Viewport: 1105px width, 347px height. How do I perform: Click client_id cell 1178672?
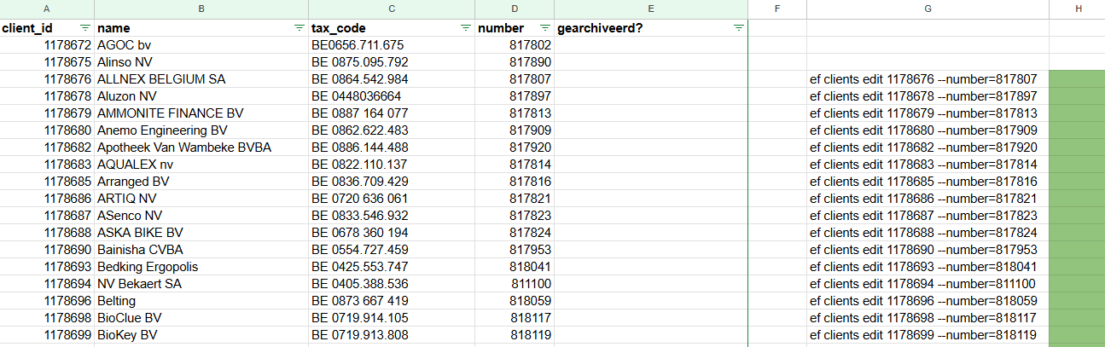(x=47, y=45)
